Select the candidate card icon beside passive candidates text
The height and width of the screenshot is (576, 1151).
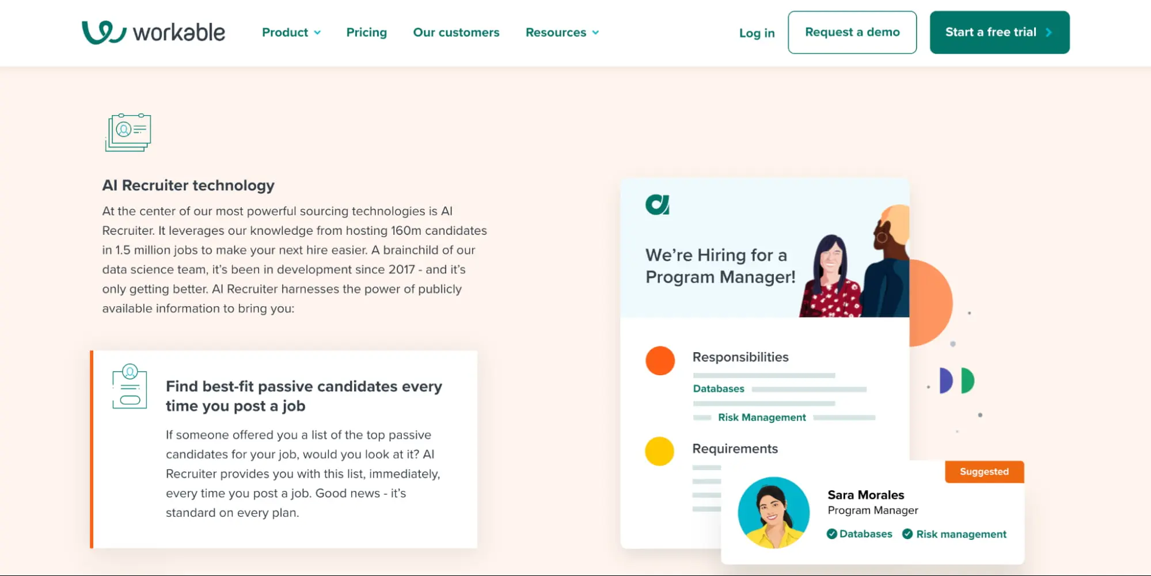coord(129,388)
